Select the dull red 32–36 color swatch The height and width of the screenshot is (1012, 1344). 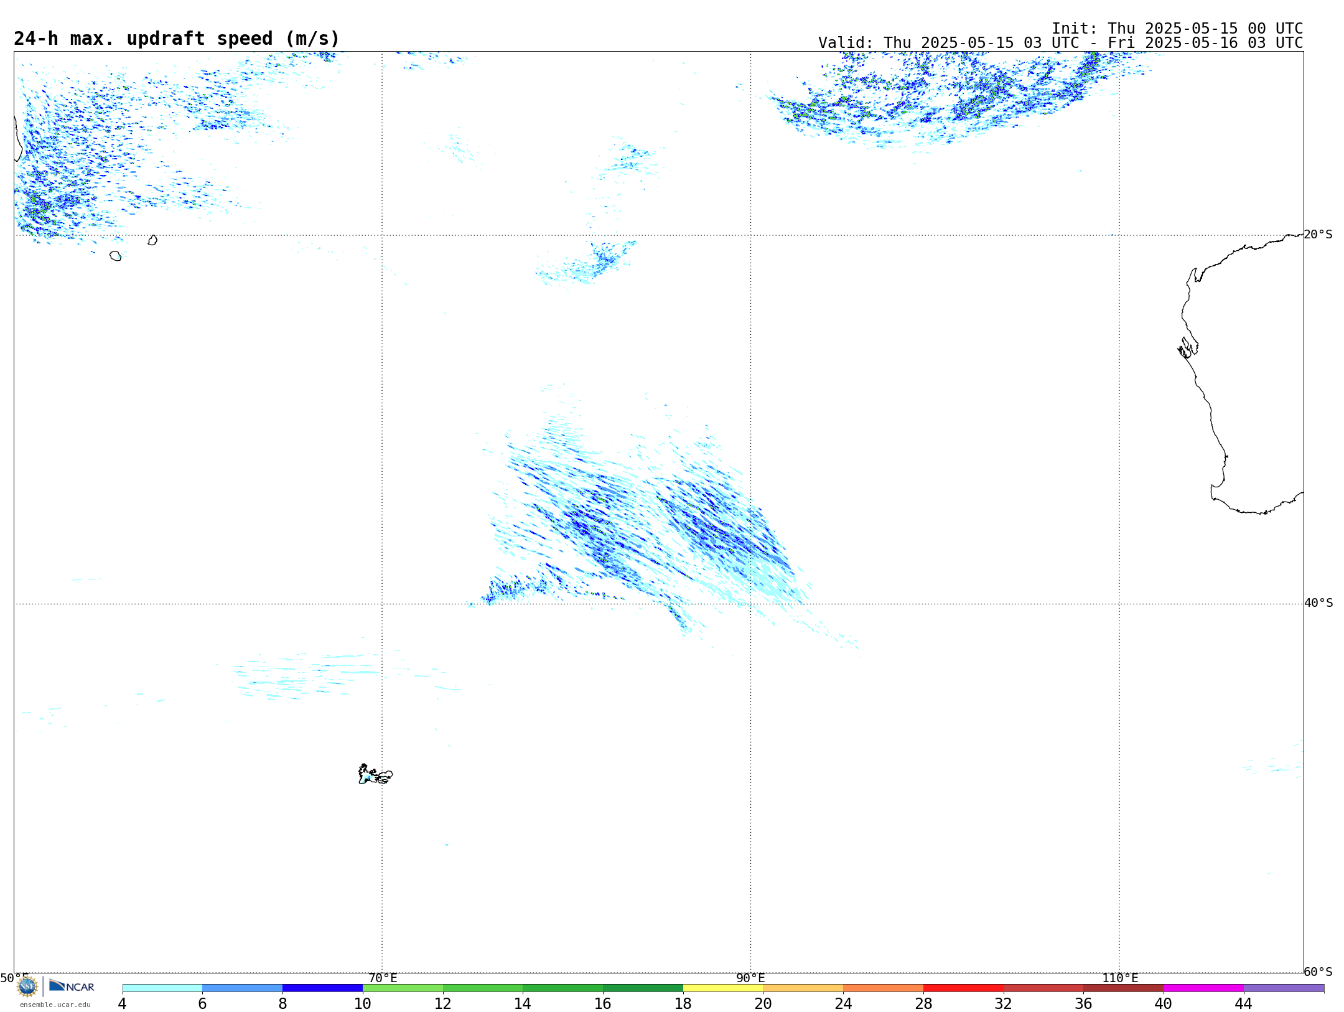tap(1043, 988)
